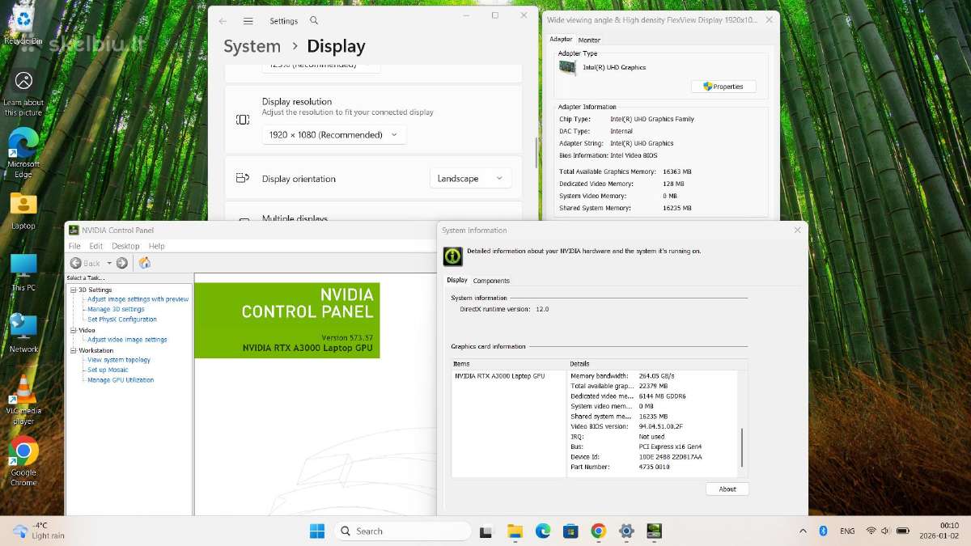The image size is (971, 546).
Task: Open Task View on the taskbar
Action: (x=485, y=531)
